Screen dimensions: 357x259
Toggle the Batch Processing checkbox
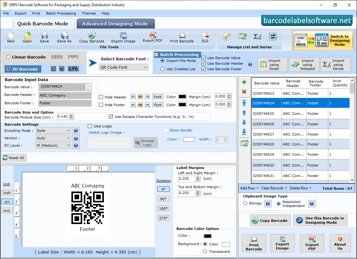click(156, 54)
